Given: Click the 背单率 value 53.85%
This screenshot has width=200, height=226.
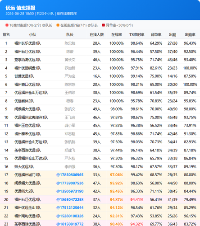Looking at the screenshot, I should (156, 216).
